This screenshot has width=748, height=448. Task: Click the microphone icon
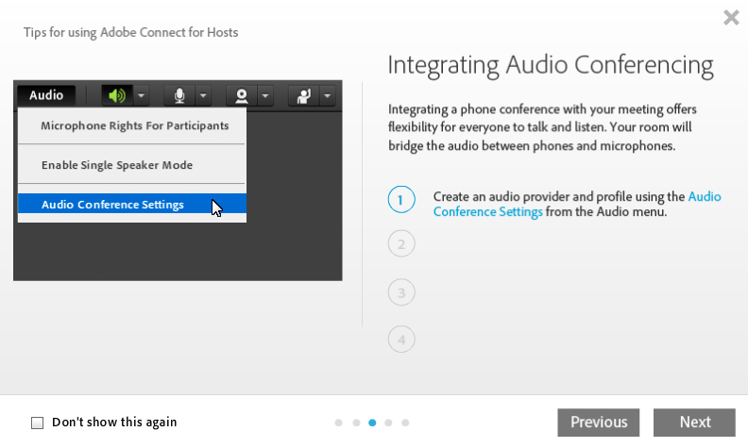point(178,95)
